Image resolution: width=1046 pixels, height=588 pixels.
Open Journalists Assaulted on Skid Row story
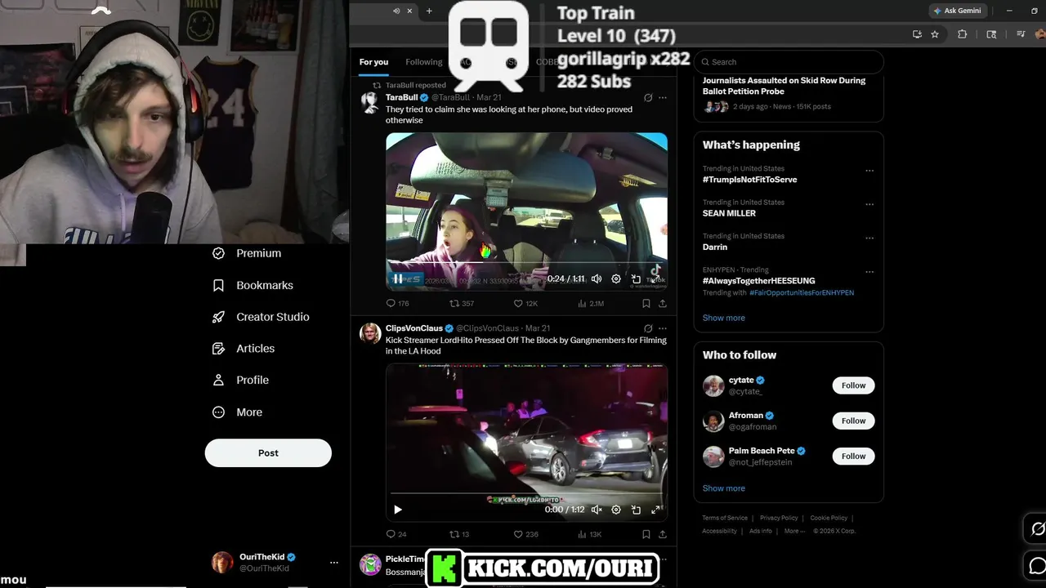[x=784, y=86]
